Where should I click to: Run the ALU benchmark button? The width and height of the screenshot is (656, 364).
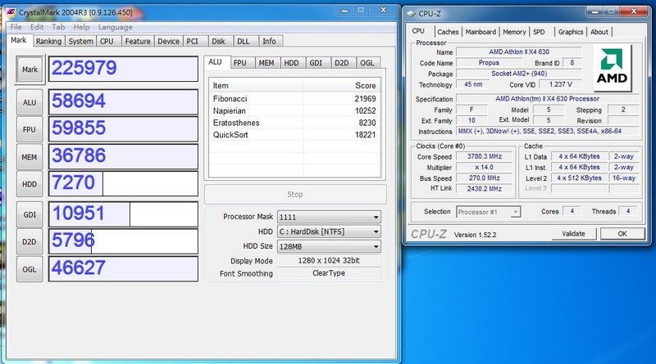(x=30, y=102)
